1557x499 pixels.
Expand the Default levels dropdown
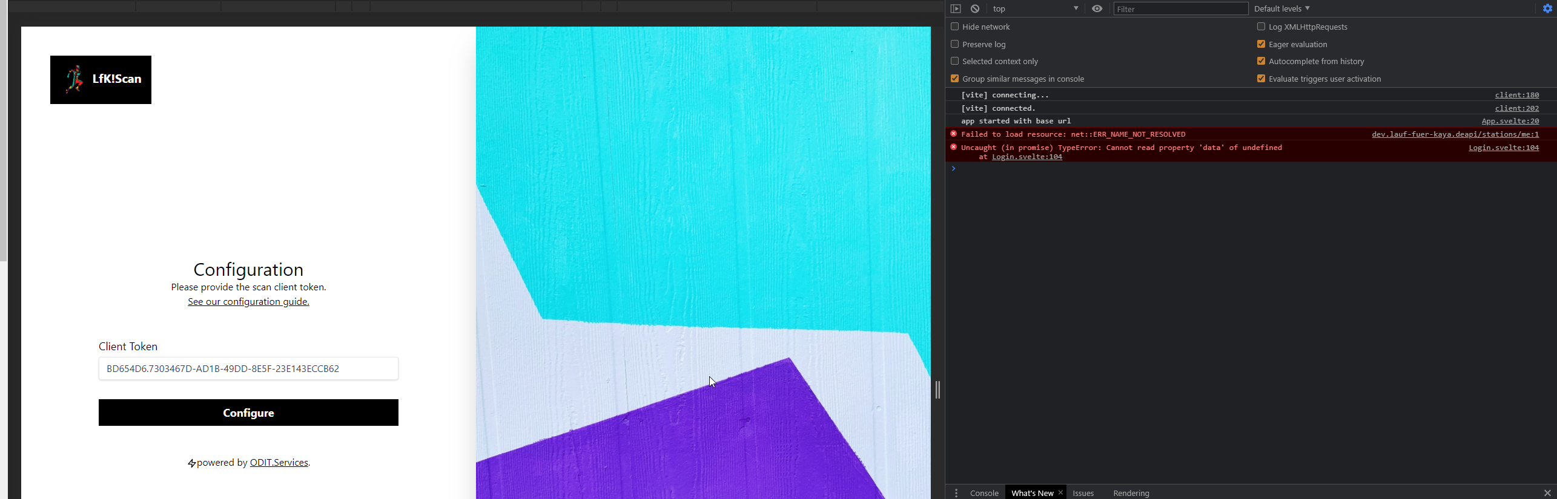[1281, 8]
